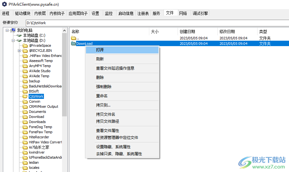Switch to the 设置 tab
The height and width of the screenshot is (172, 289).
coord(95,13)
